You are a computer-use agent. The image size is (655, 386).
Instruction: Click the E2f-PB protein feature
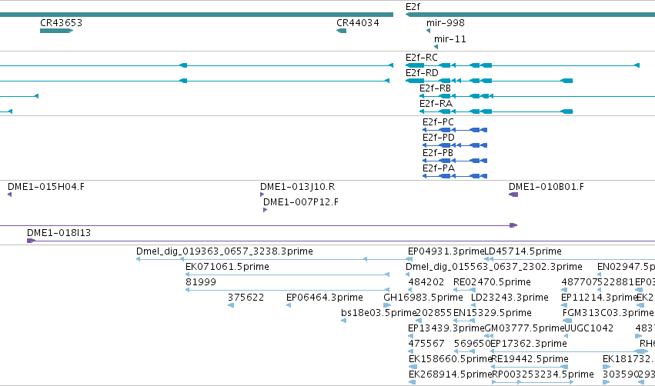pyautogui.click(x=455, y=161)
